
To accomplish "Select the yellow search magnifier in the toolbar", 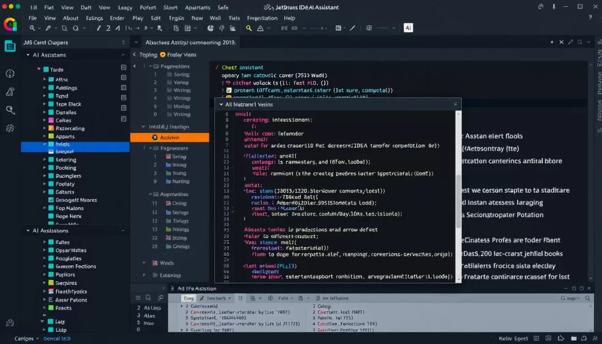I will [248, 28].
